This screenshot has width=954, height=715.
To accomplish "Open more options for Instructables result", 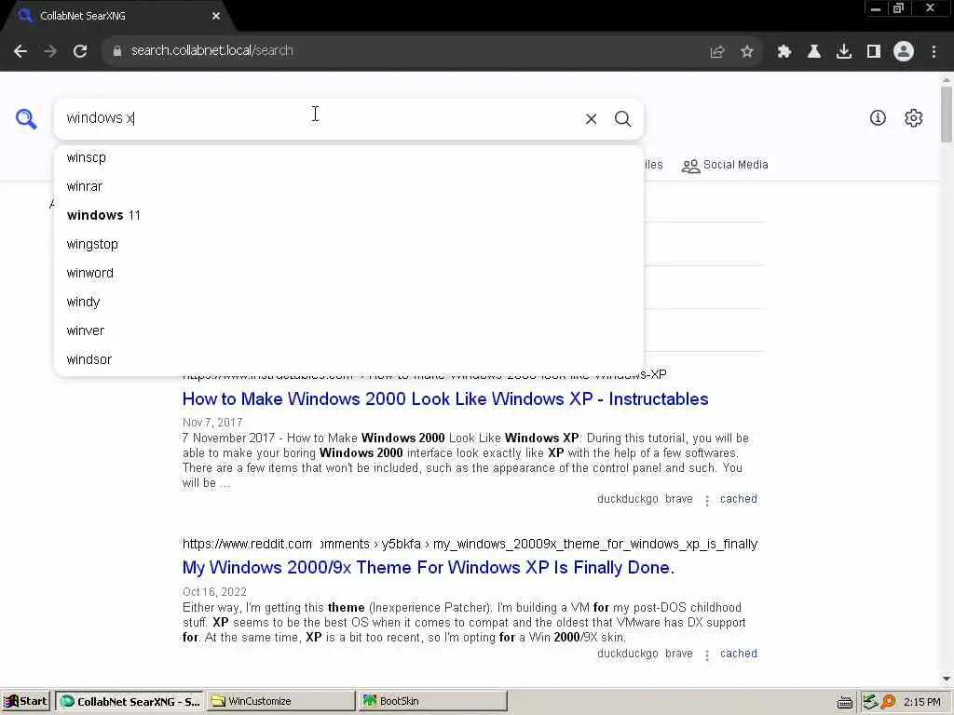I will [707, 500].
